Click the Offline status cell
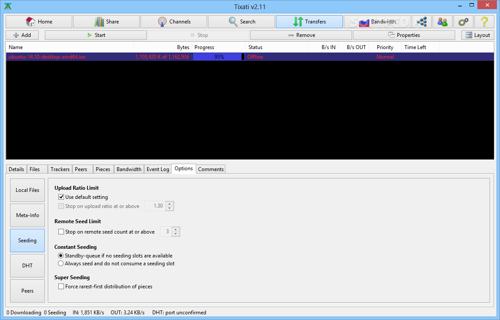Screen dimensions: 500x320 click(x=255, y=56)
